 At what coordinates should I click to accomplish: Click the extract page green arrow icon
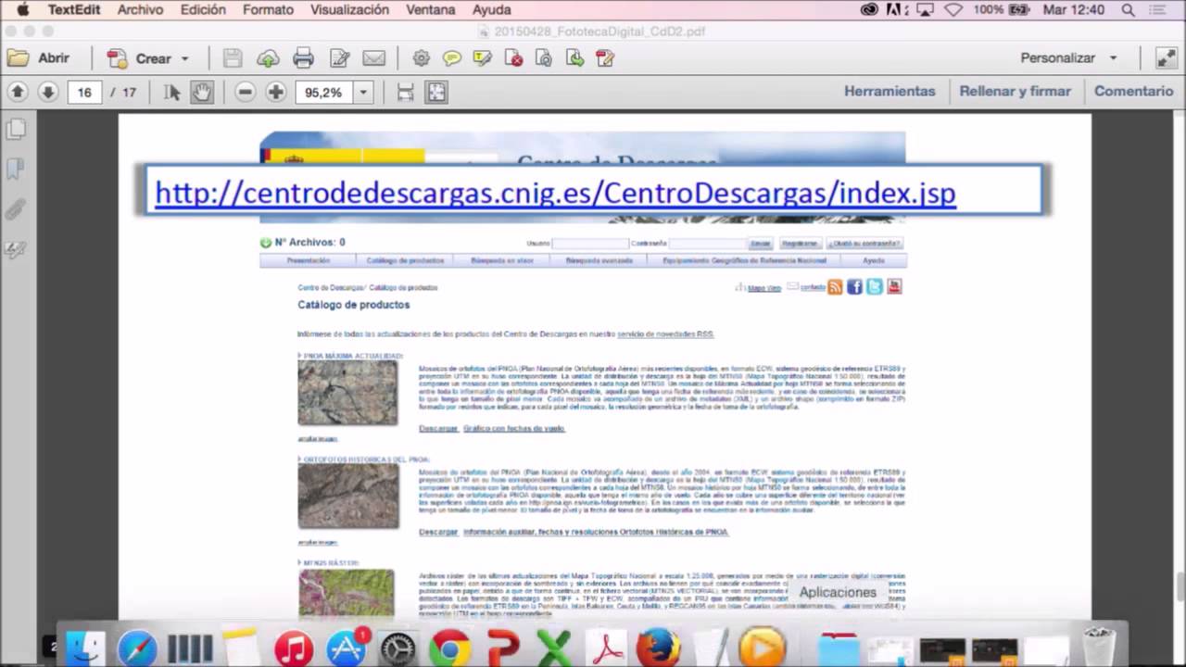tap(575, 58)
